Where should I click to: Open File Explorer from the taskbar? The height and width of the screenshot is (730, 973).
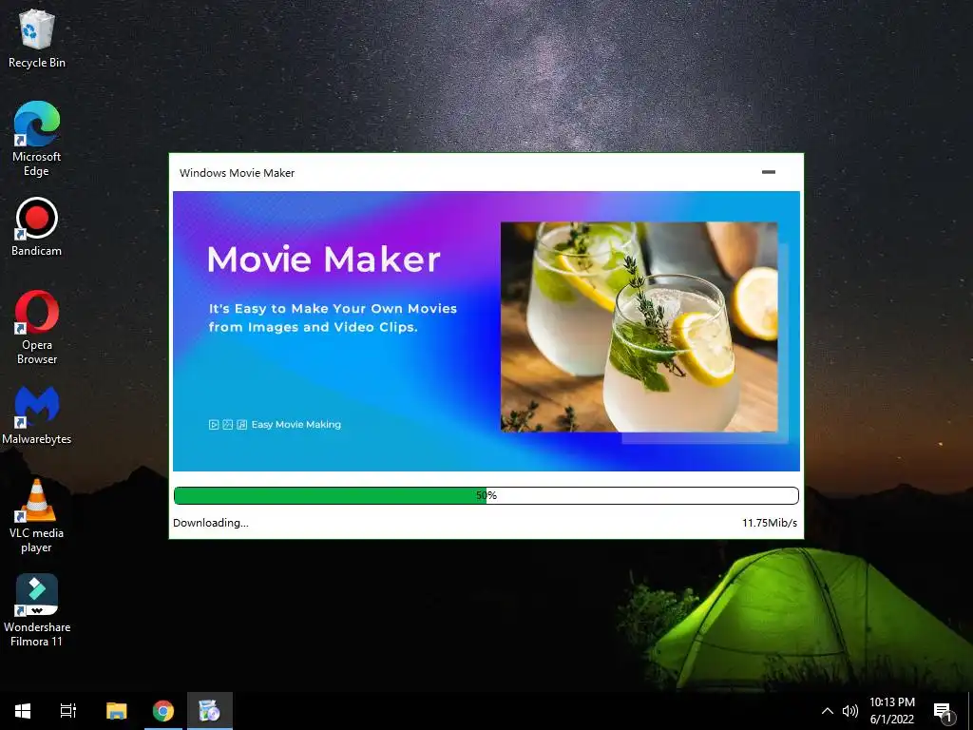coord(116,711)
